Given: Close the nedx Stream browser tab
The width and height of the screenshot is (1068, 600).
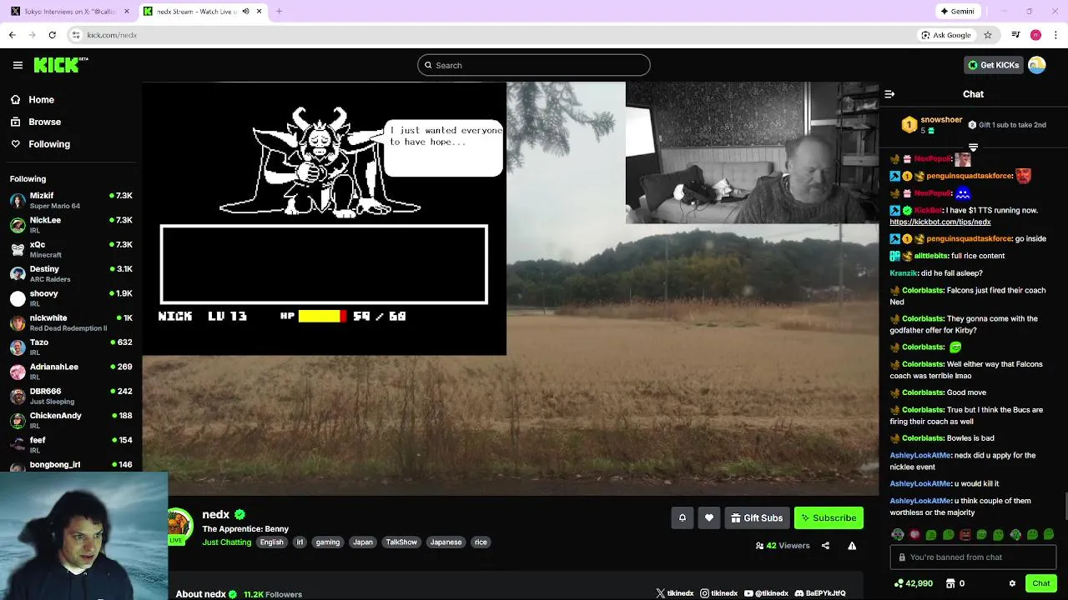Looking at the screenshot, I should coord(259,12).
